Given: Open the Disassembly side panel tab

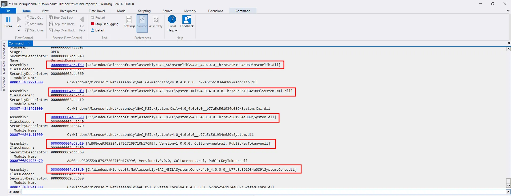Looking at the screenshot, I should (x=4, y=50).
